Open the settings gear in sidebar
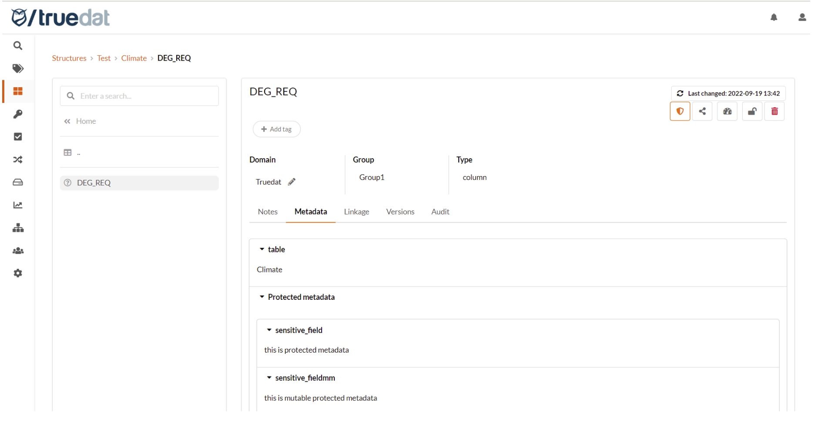Viewport: 814px width, 421px height. pos(18,273)
